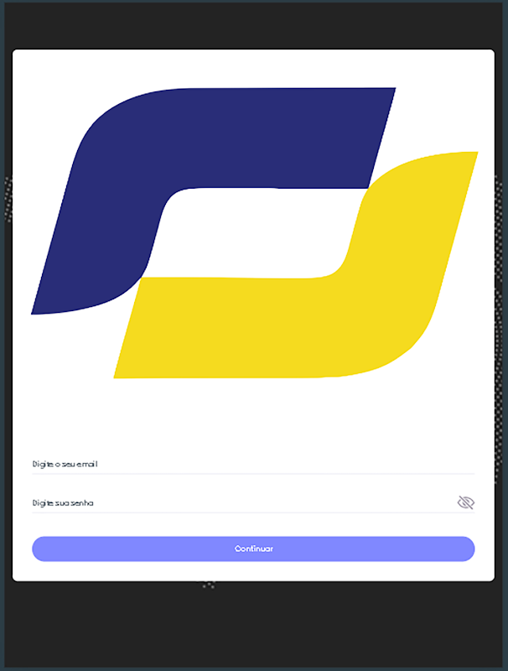Submit the login form via the purple Continuar button
This screenshot has width=508, height=671.
[253, 549]
